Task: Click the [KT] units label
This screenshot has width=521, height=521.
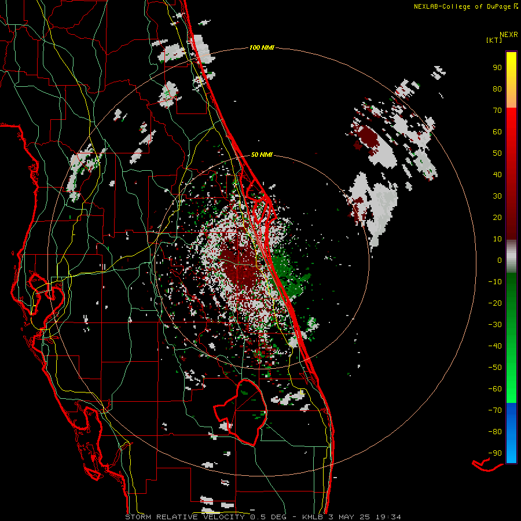Action: pos(494,40)
